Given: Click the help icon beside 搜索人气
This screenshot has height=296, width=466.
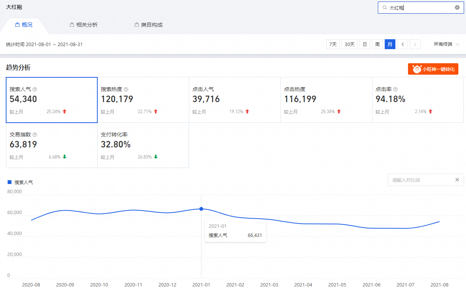Looking at the screenshot, I should [35, 89].
